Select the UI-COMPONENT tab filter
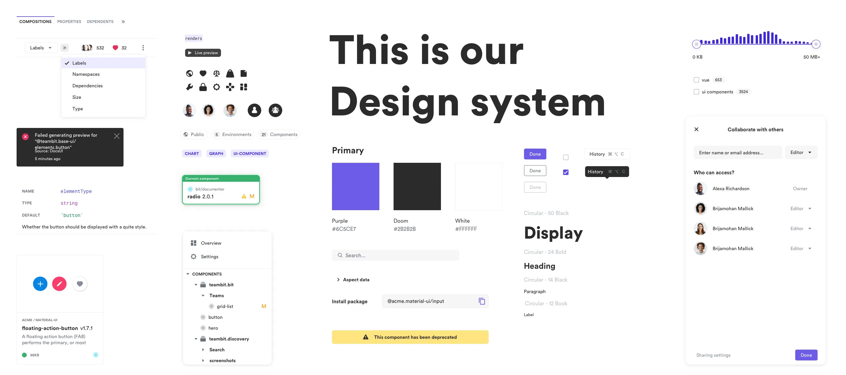The height and width of the screenshot is (375, 846). [250, 153]
